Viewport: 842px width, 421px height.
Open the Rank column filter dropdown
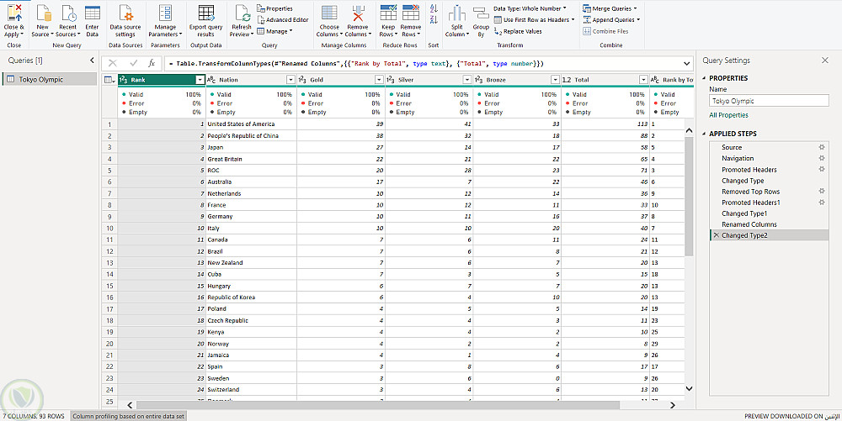click(200, 80)
